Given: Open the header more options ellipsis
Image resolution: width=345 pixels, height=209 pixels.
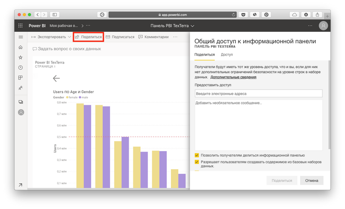Looking at the screenshot, I should tap(310, 26).
